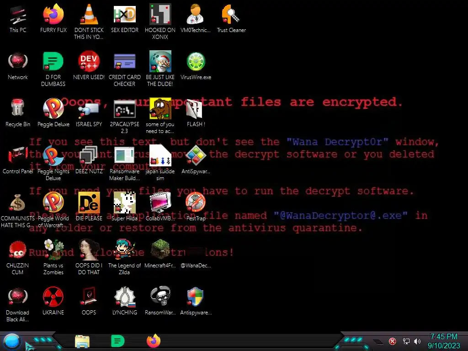
Task: Open the Recycle Bin icon
Action: pyautogui.click(x=18, y=108)
